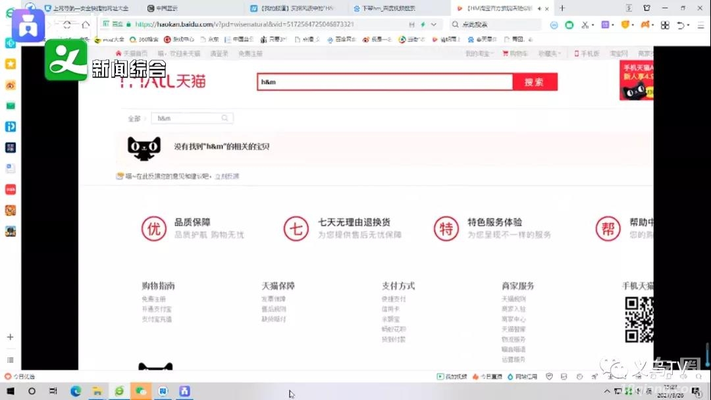Click the Tmall QR code image
Image resolution: width=711 pixels, height=400 pixels.
pyautogui.click(x=638, y=320)
